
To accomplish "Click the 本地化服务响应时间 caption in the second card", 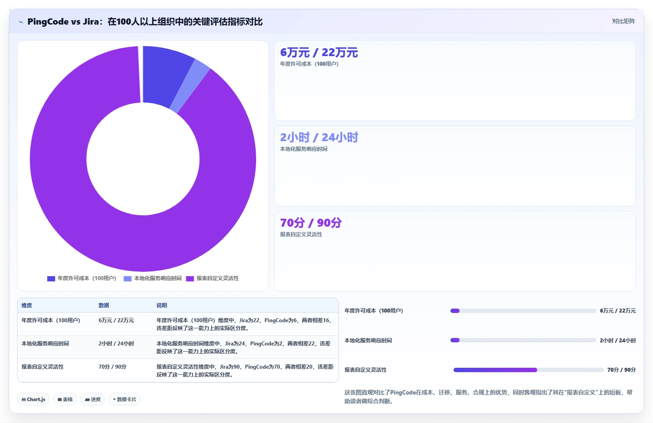I will coord(303,149).
